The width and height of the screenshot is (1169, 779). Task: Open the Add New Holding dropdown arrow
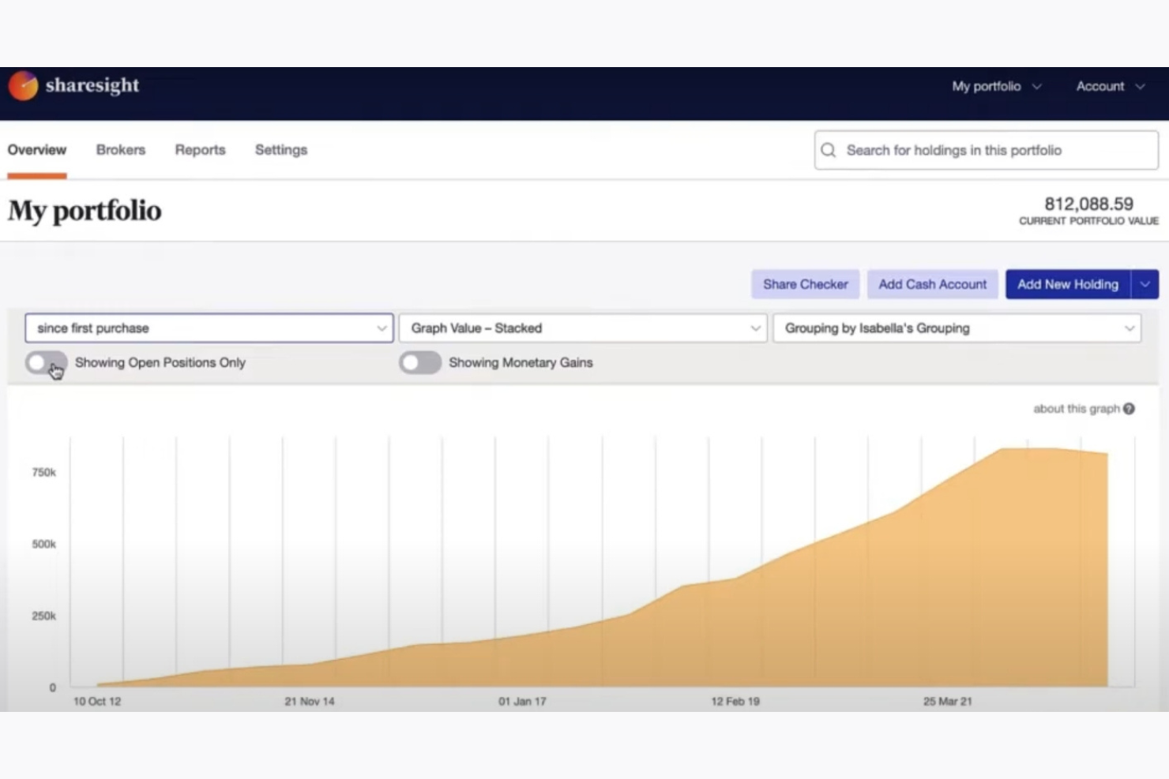click(x=1145, y=284)
